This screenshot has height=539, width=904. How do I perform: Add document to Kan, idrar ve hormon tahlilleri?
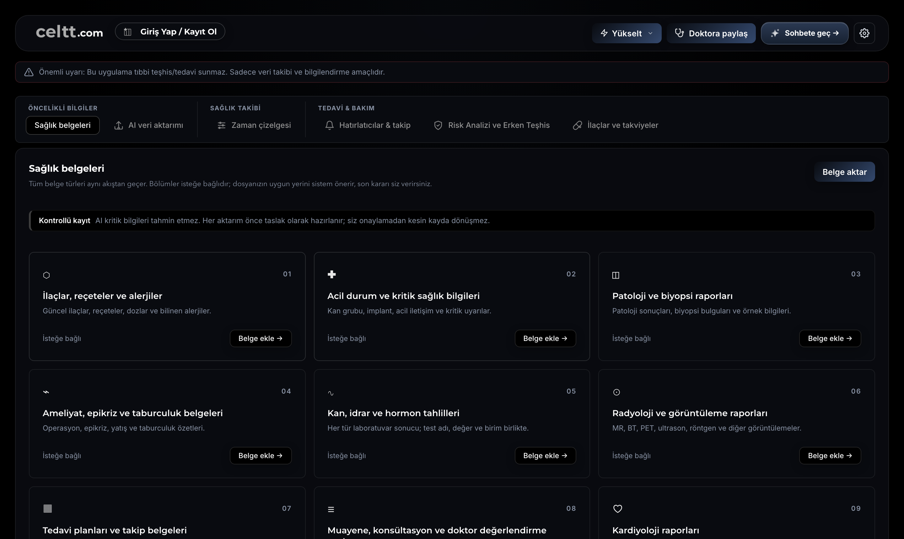(545, 455)
